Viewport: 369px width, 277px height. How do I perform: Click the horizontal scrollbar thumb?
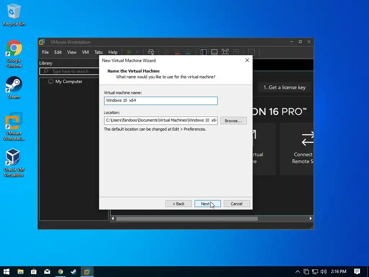tap(187, 219)
